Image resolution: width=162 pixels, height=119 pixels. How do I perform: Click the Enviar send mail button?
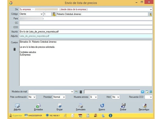click(x=60, y=107)
